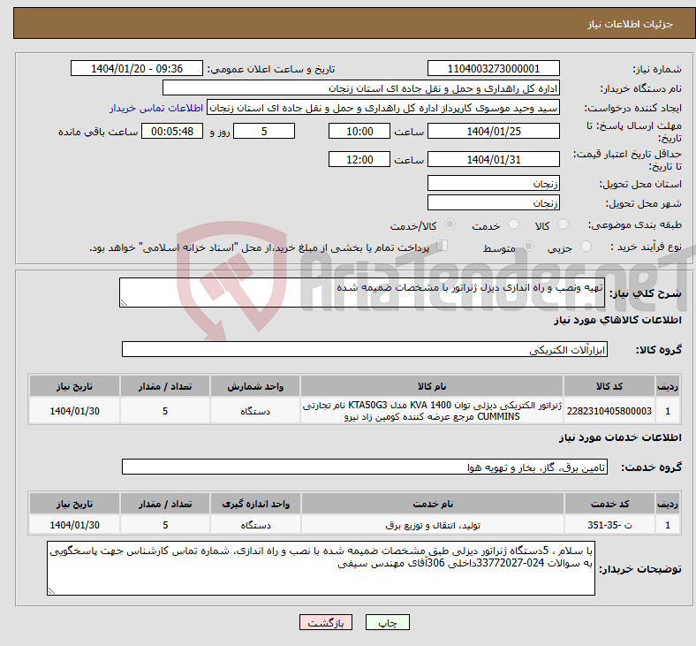The image size is (696, 646).
Task: Click the service code ت -35-351
Action: point(610,525)
